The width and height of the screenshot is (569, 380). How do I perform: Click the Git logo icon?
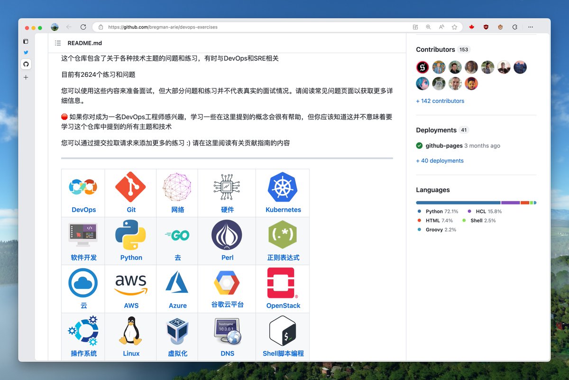(130, 187)
